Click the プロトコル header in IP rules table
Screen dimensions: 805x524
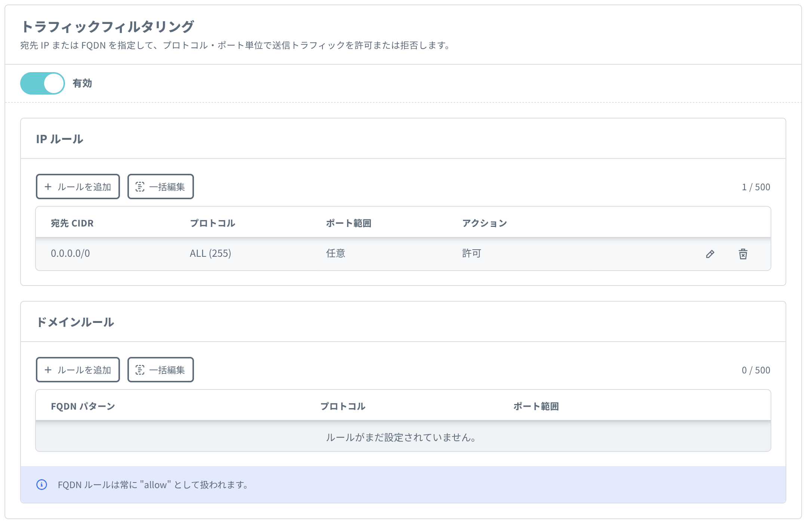click(213, 223)
